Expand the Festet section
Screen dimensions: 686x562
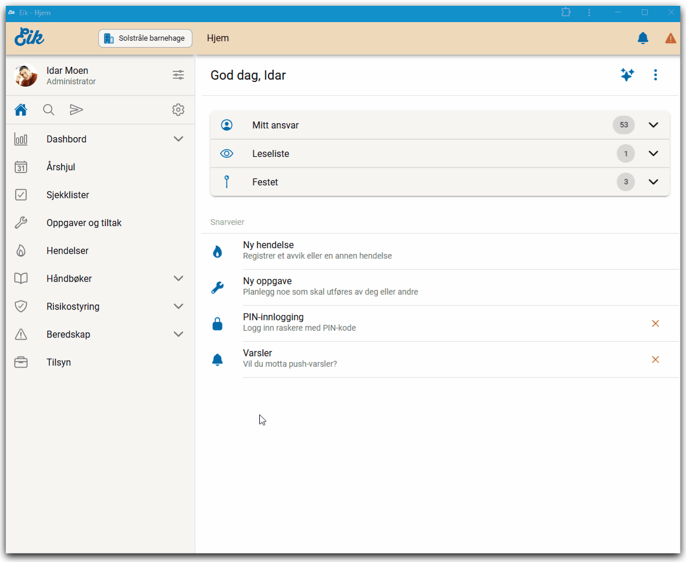653,182
